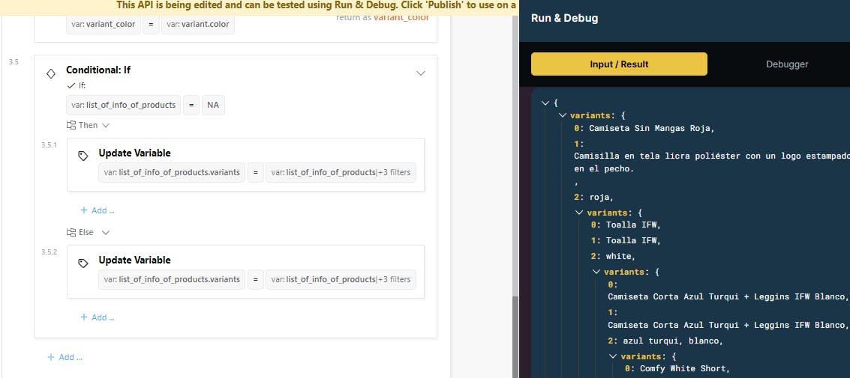The height and width of the screenshot is (378, 850).
Task: Click the 'Add ...' link below step 3.5
Action: (65, 357)
